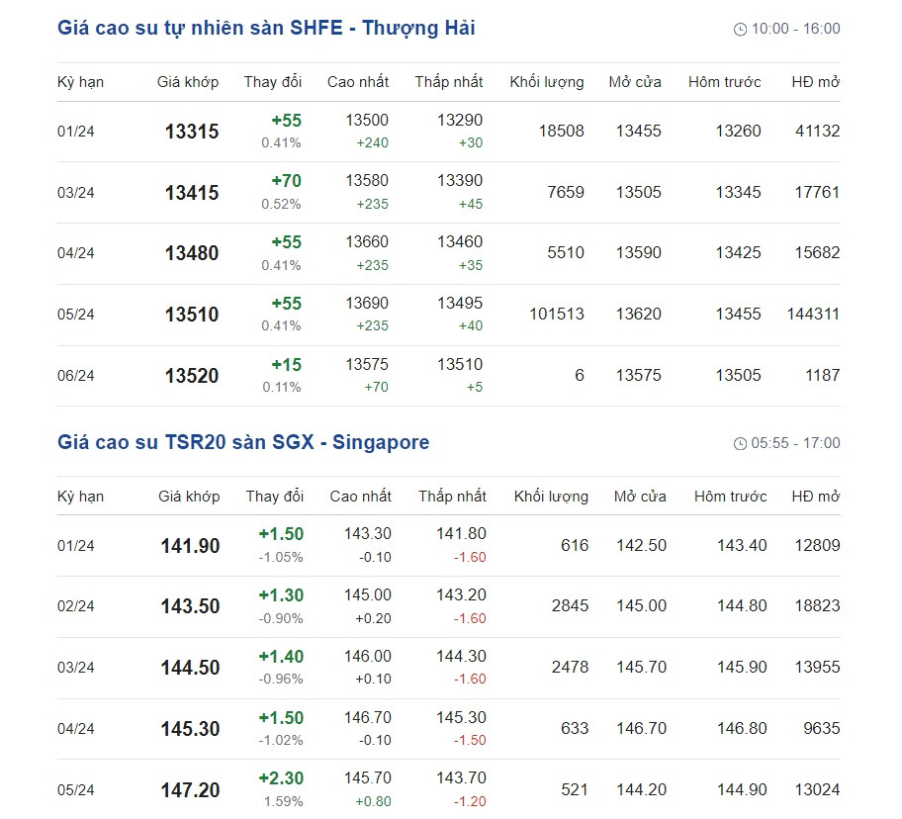Click the SGX volume value 2845
902x819 pixels.
pos(570,605)
